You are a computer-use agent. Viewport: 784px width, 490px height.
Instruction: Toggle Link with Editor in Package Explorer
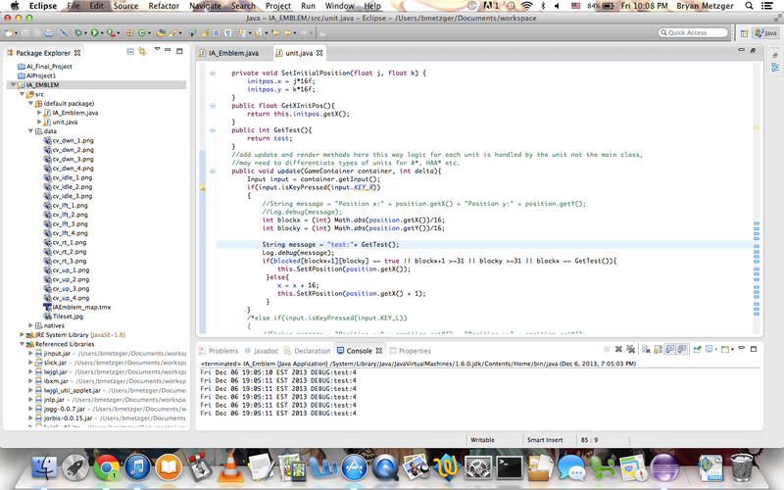142,51
